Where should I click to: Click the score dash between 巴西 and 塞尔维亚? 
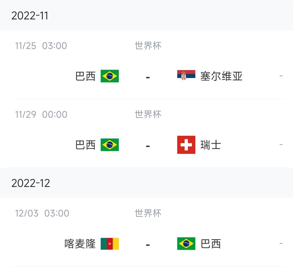[148, 76]
